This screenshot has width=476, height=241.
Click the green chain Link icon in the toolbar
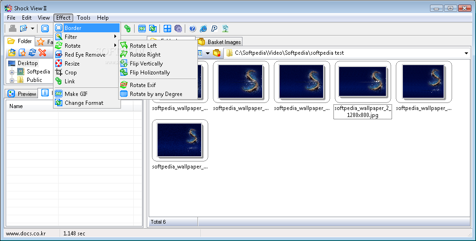pyautogui.click(x=128, y=29)
